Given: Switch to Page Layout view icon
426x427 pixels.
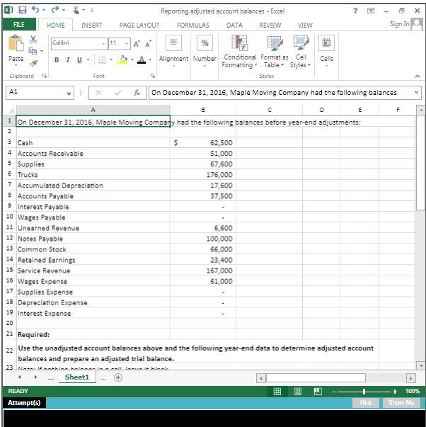Looking at the screenshot, I should click(x=297, y=392).
